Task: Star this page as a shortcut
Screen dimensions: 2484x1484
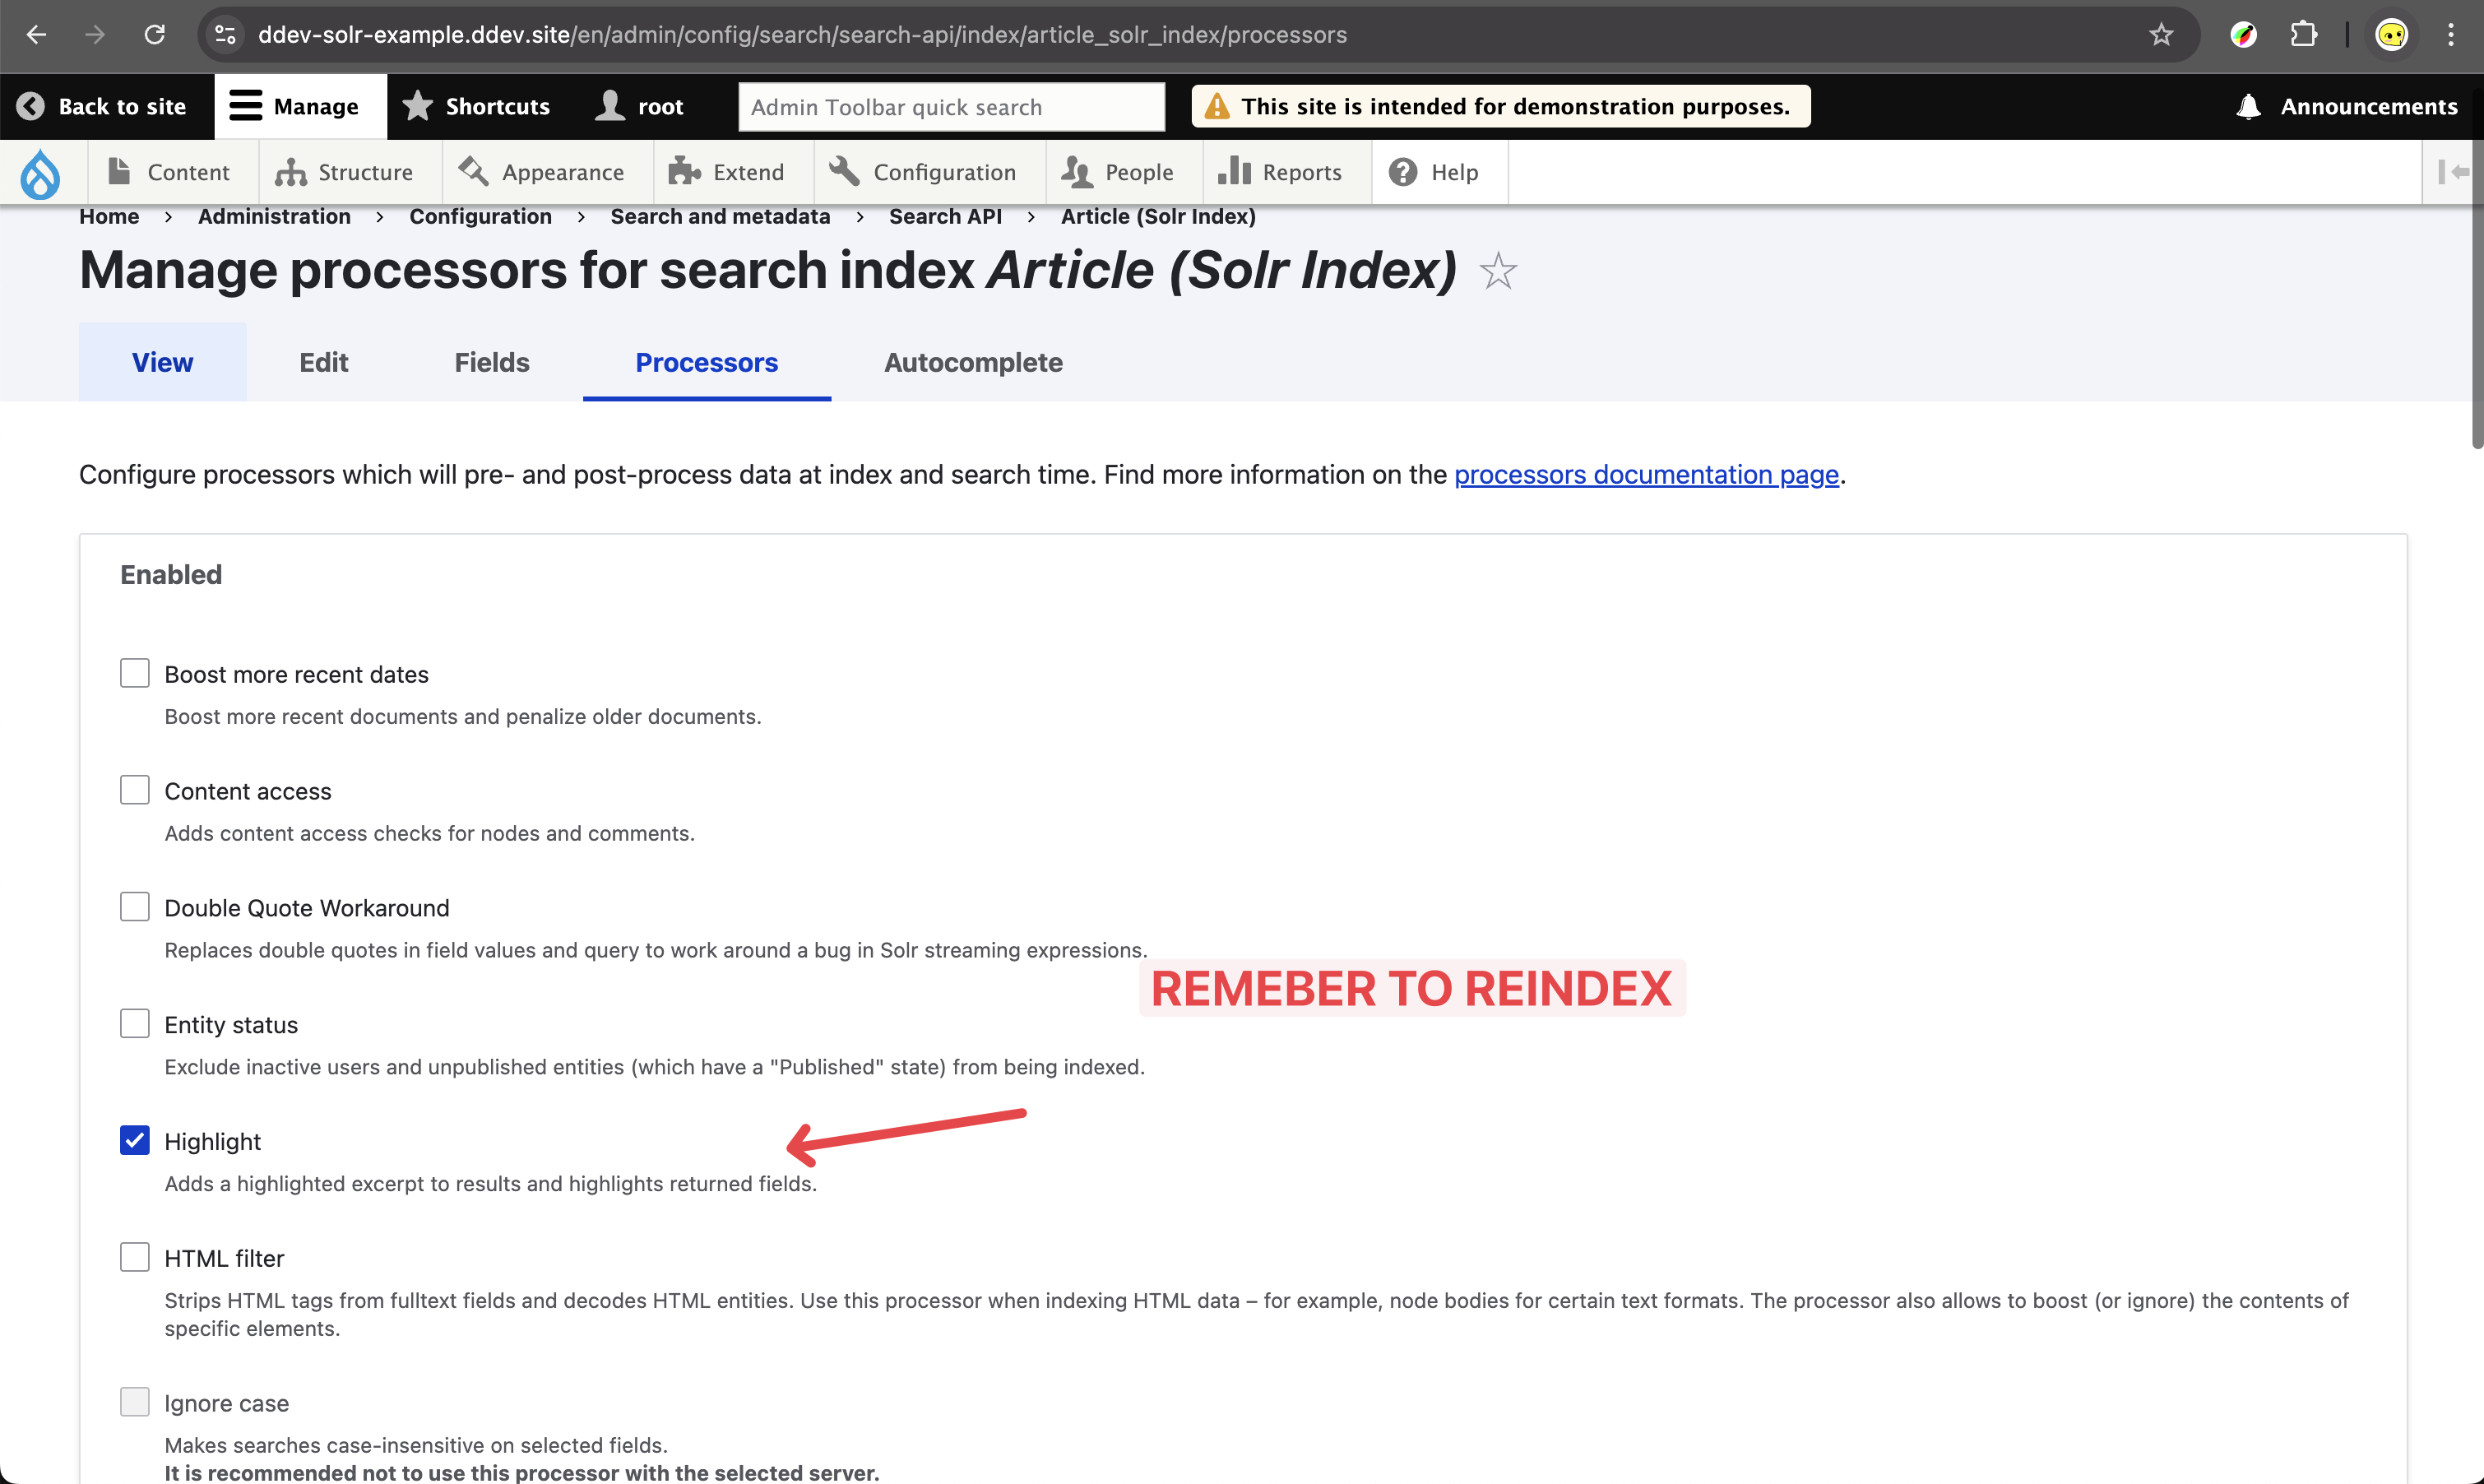Action: [x=1498, y=271]
